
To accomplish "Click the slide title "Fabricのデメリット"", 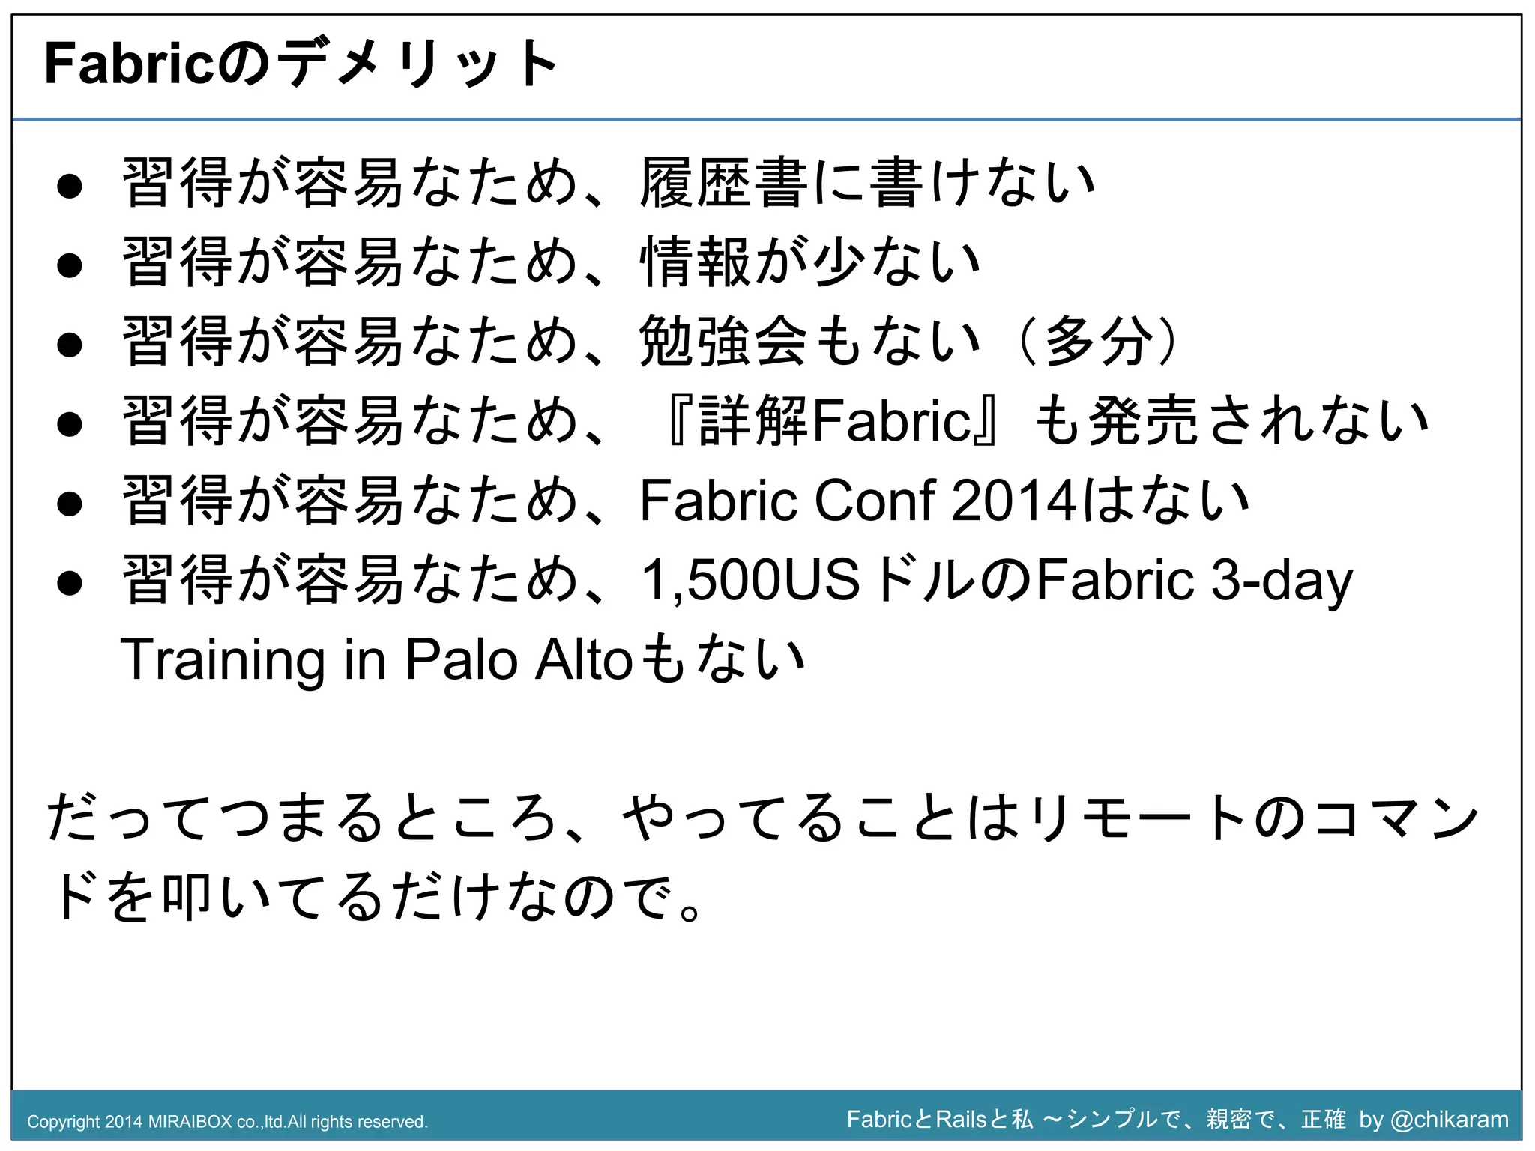I will tap(301, 64).
